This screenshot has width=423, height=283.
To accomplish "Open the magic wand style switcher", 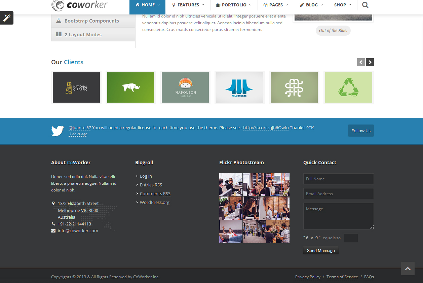I will [7, 18].
